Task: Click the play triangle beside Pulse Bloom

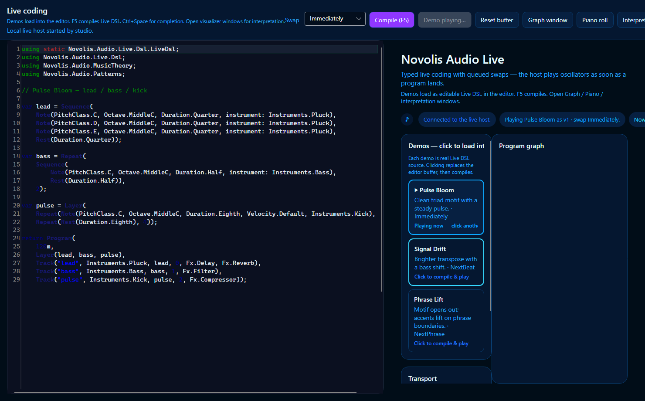Action: [x=416, y=190]
